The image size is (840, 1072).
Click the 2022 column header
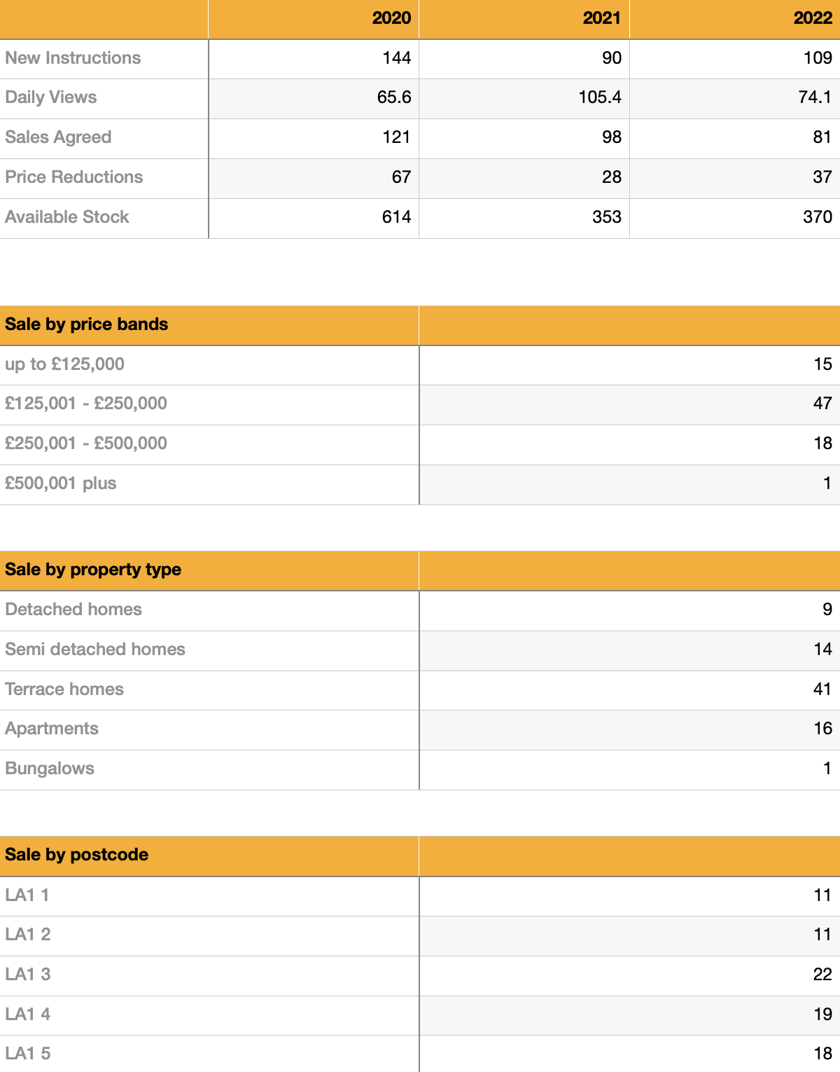coord(812,18)
